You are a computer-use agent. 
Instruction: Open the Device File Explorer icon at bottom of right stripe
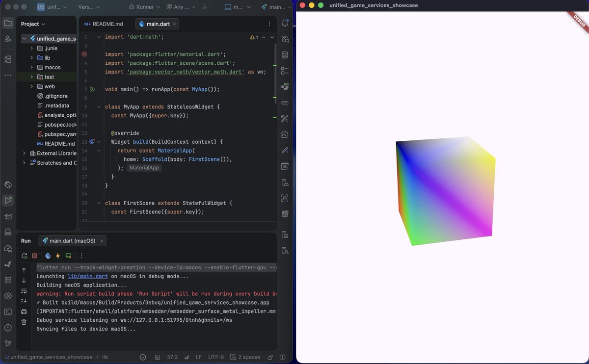click(285, 251)
